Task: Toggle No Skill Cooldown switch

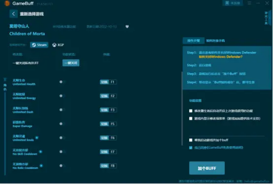Action: pyautogui.click(x=62, y=152)
